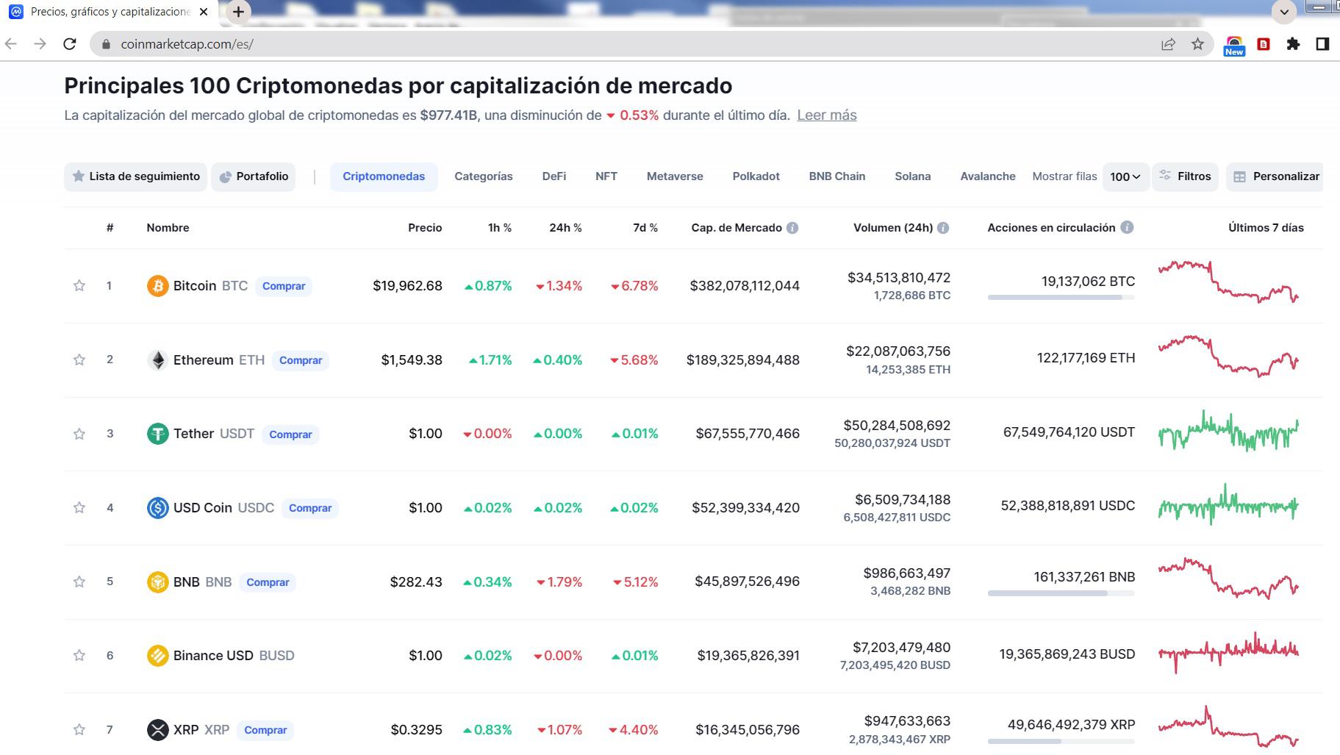Add USD Coin to the watchlist with its star
This screenshot has height=755, width=1340.
click(79, 508)
